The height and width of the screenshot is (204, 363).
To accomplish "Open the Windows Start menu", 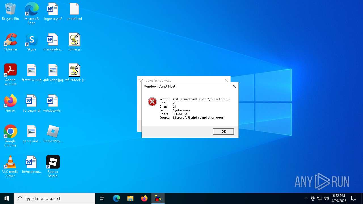I will pyautogui.click(x=7, y=198).
